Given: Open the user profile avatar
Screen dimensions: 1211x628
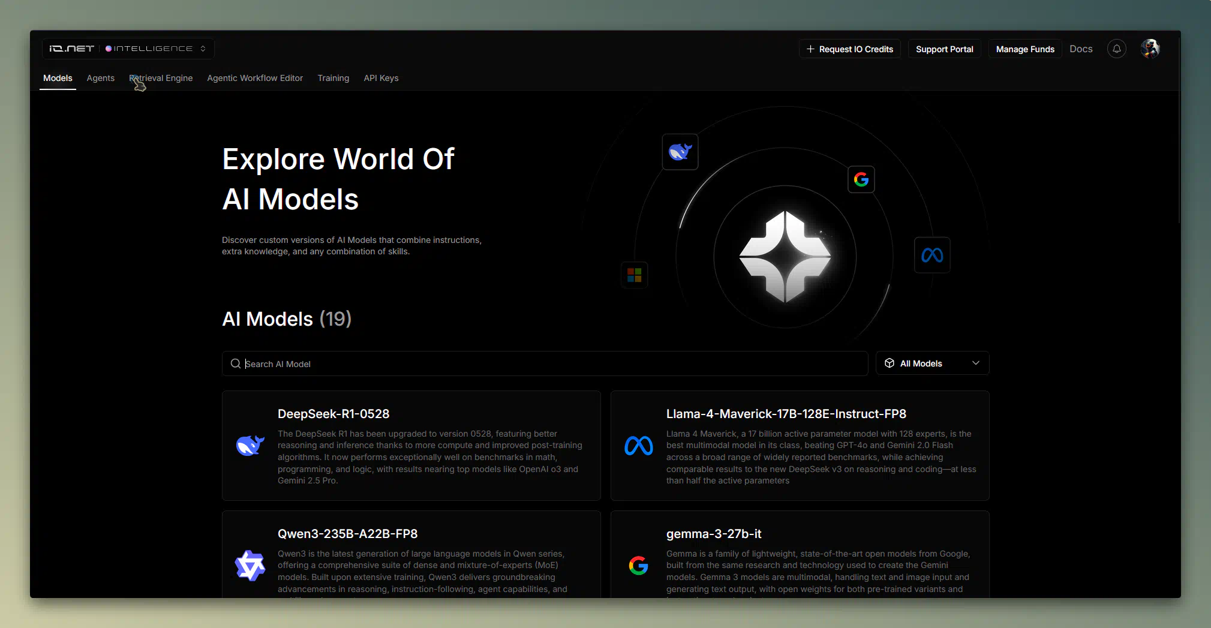Looking at the screenshot, I should tap(1150, 49).
